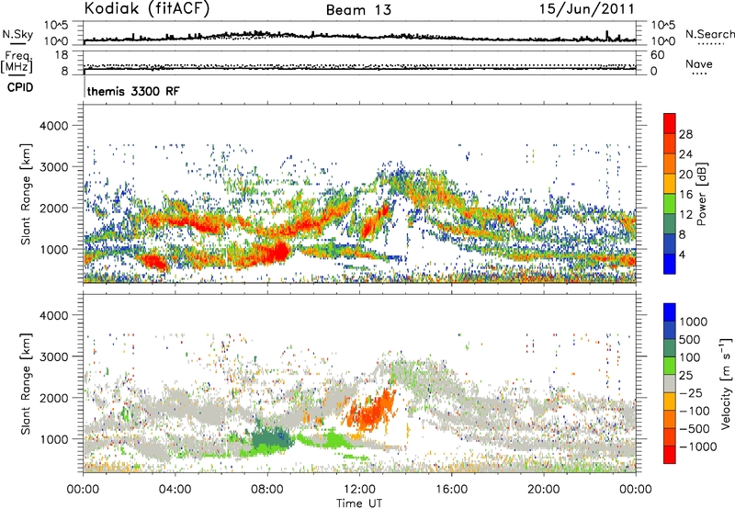Image resolution: width=735 pixels, height=509 pixels.
Task: Click the "-100" label on Velocity colorbar
Action: pos(695,411)
